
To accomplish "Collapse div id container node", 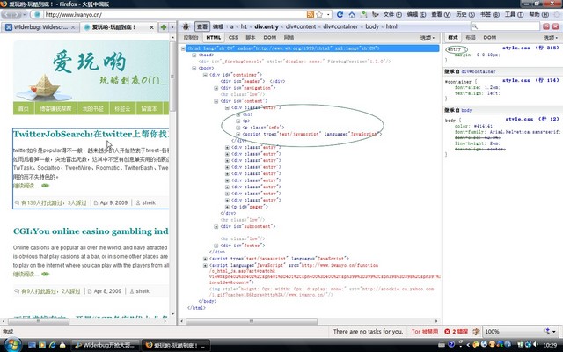I will 205,75.
